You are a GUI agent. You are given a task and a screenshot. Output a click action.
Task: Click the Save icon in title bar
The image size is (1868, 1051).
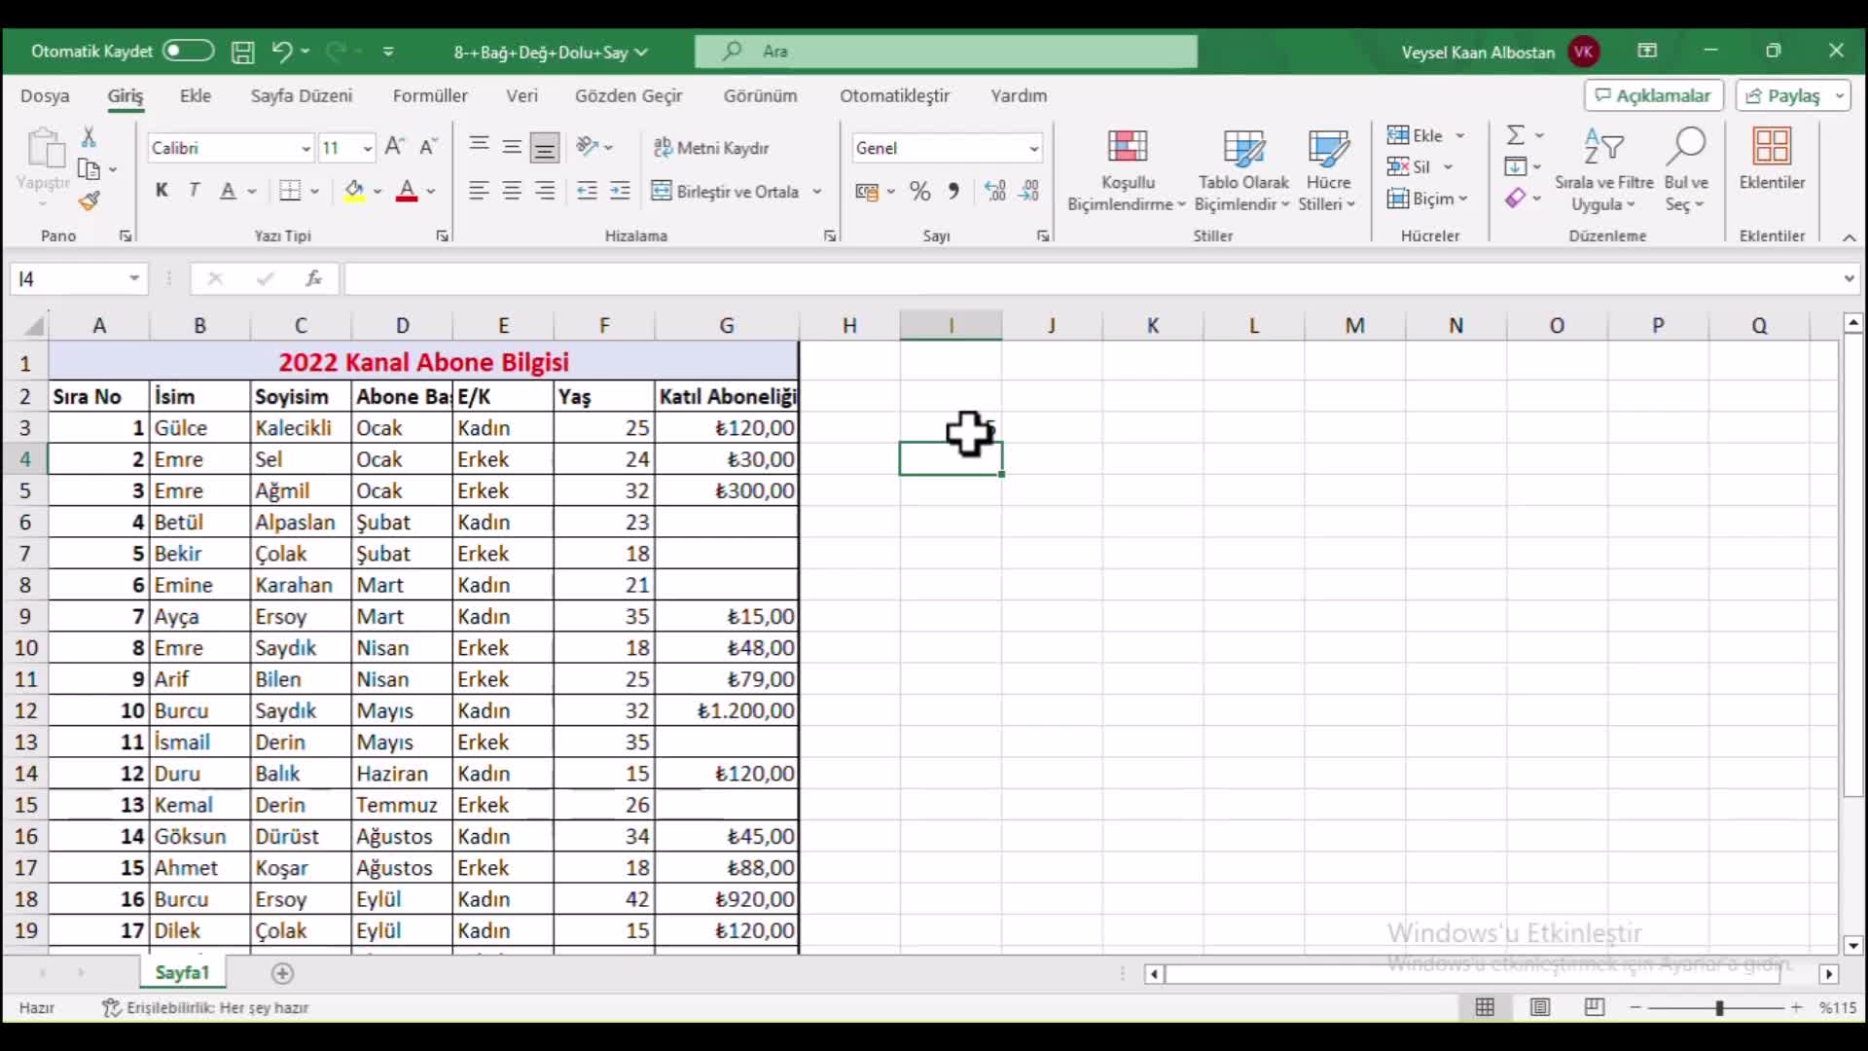242,52
